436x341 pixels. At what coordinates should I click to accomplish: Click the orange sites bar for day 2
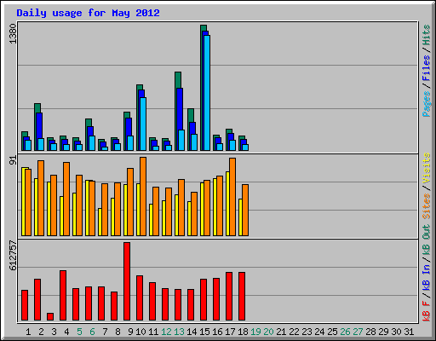click(x=41, y=199)
